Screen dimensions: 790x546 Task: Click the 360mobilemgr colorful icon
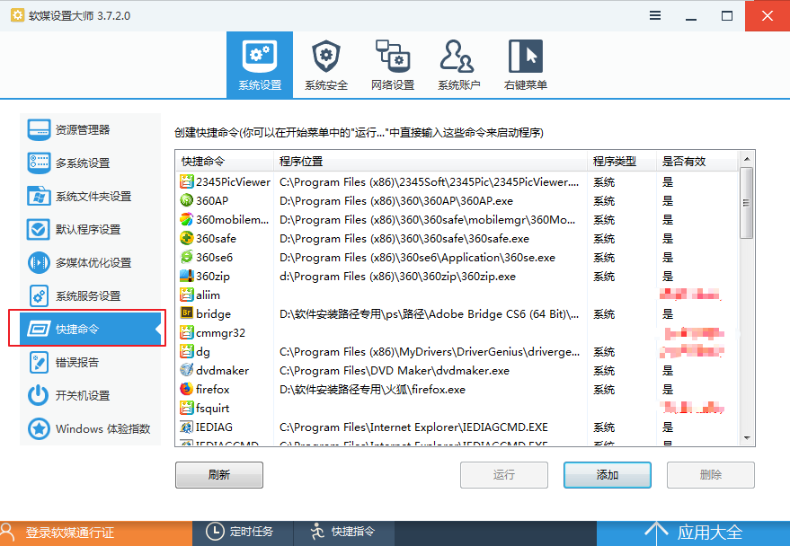187,219
